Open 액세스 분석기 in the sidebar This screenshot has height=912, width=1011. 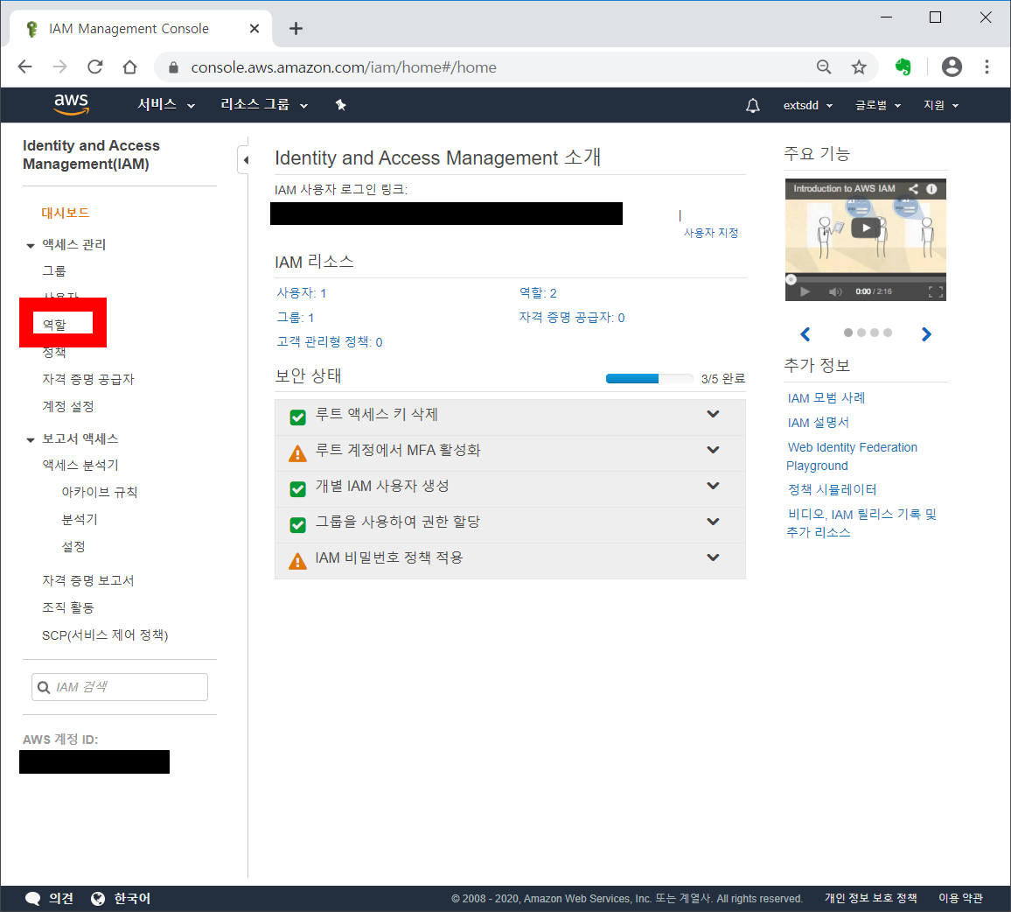pos(80,466)
